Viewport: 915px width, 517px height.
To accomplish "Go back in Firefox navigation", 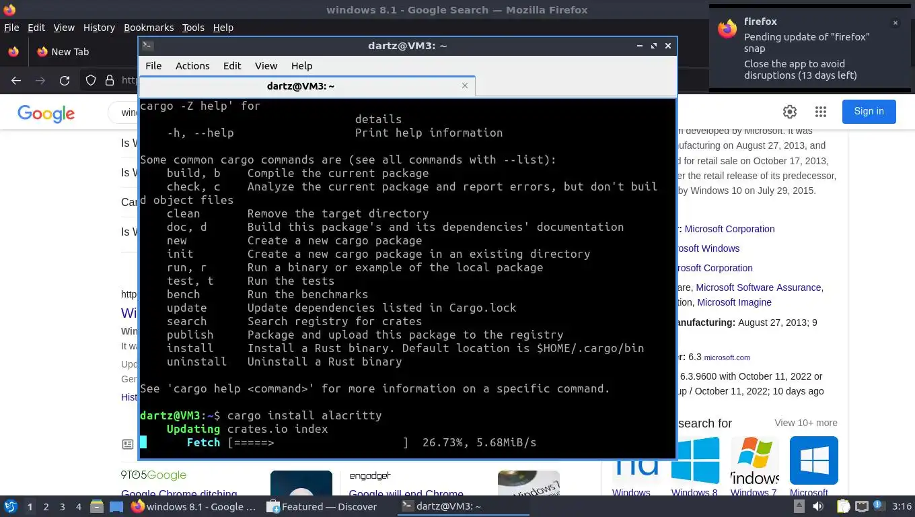I will pyautogui.click(x=16, y=81).
